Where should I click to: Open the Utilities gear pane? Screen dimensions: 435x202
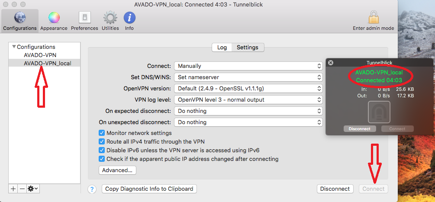click(x=110, y=21)
